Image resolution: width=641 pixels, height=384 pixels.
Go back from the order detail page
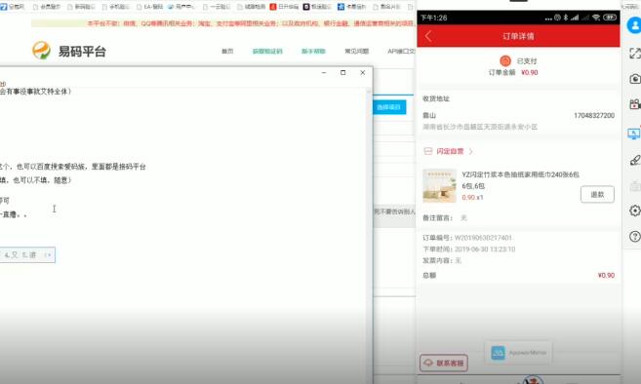[x=428, y=36]
